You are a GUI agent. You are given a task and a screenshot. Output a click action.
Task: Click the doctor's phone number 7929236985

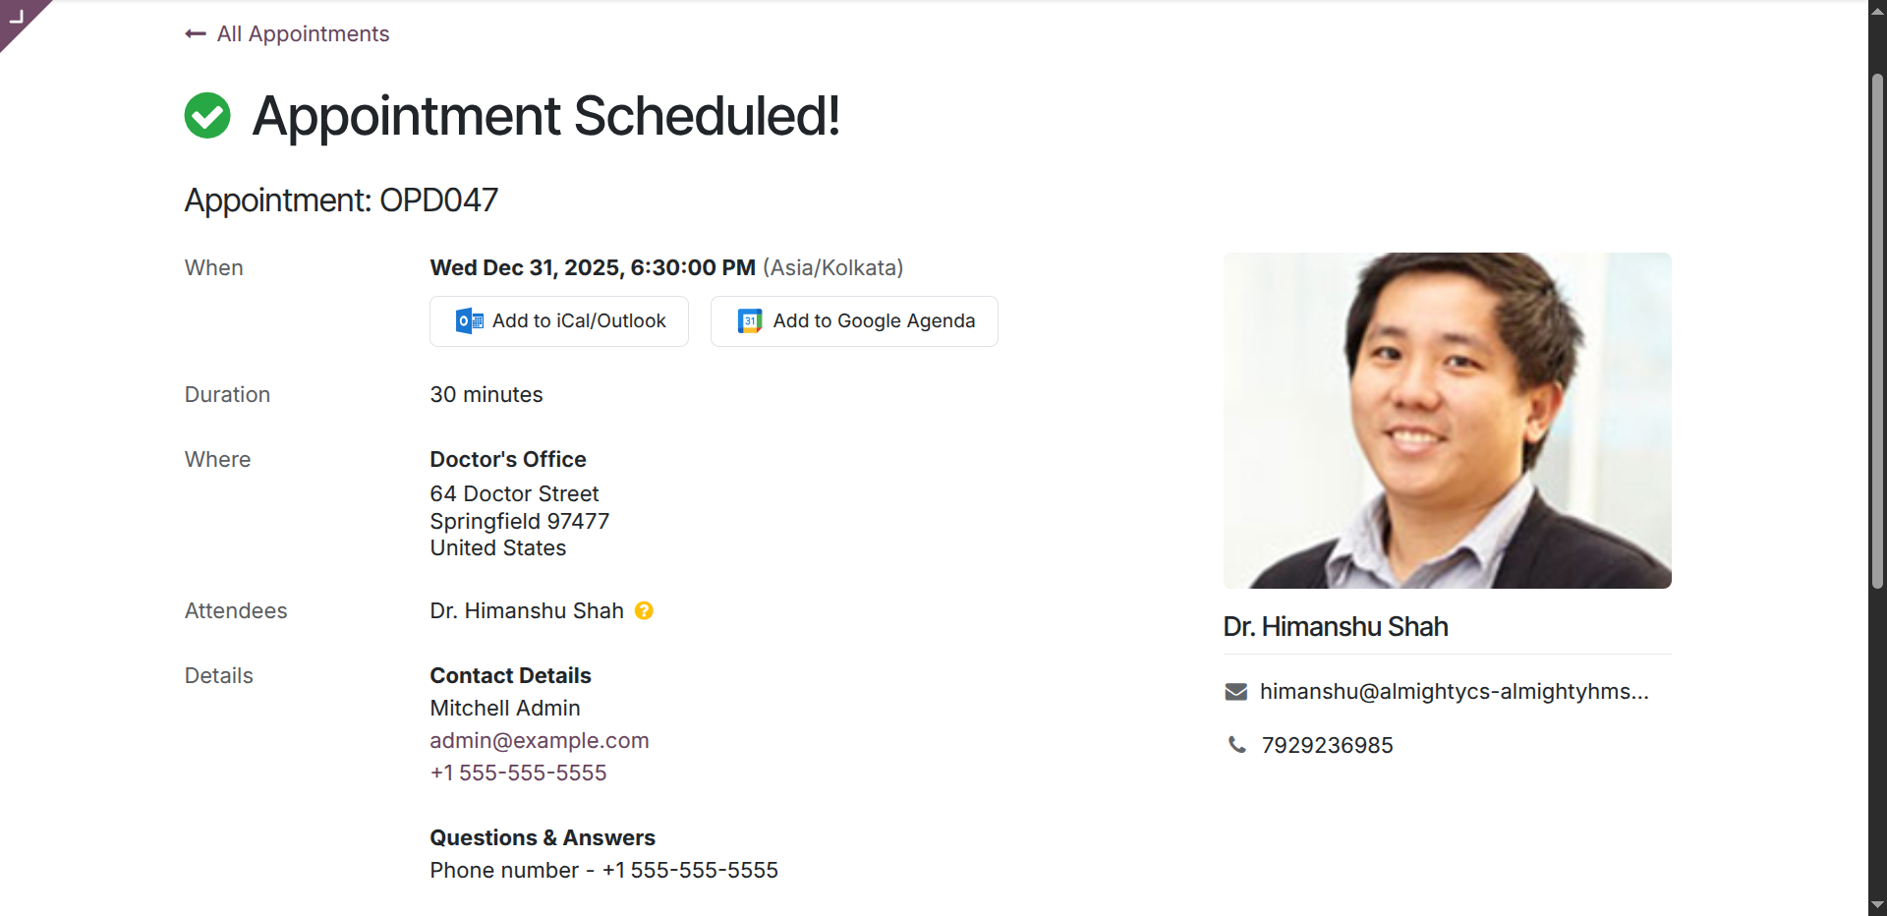pos(1327,746)
